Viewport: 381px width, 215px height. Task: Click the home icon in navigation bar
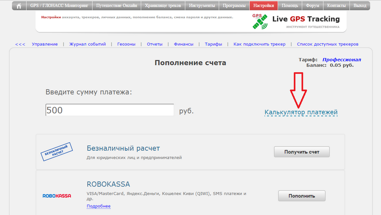(x=19, y=6)
